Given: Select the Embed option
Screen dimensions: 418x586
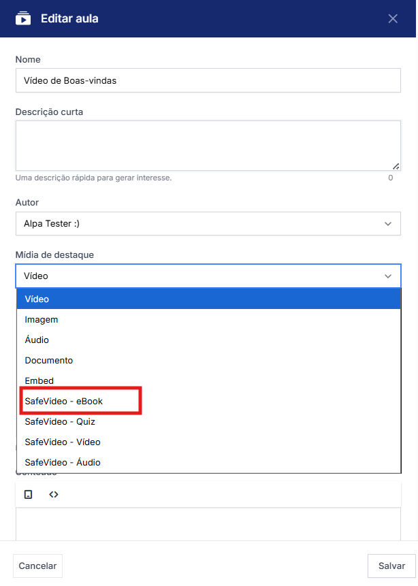Looking at the screenshot, I should pyautogui.click(x=208, y=380).
